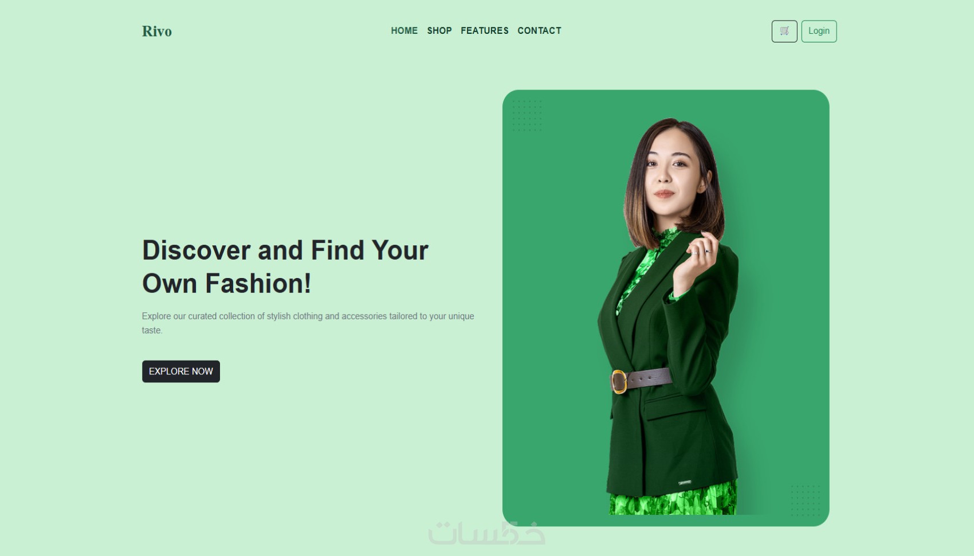Screen dimensions: 974x556
Task: Click the EXPLORE NOW button
Action: (x=181, y=371)
